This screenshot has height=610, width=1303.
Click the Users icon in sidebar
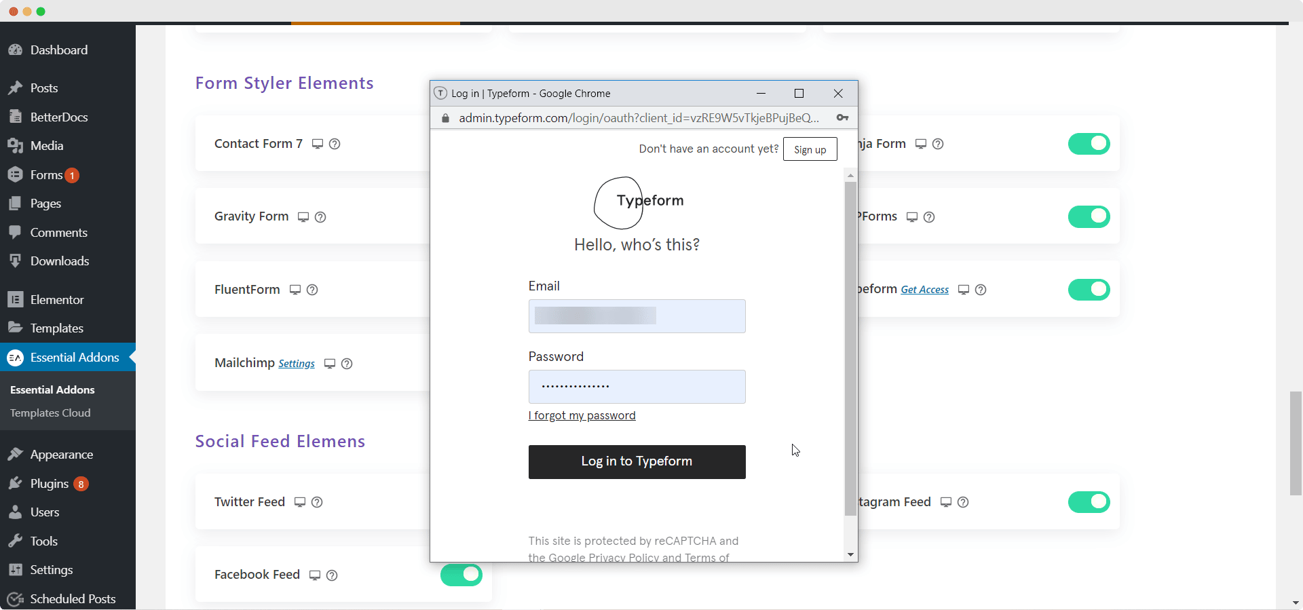pos(15,512)
